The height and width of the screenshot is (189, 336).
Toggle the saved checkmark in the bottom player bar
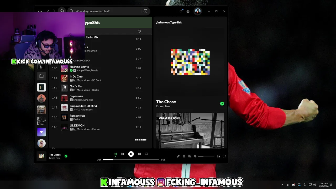pos(66,156)
